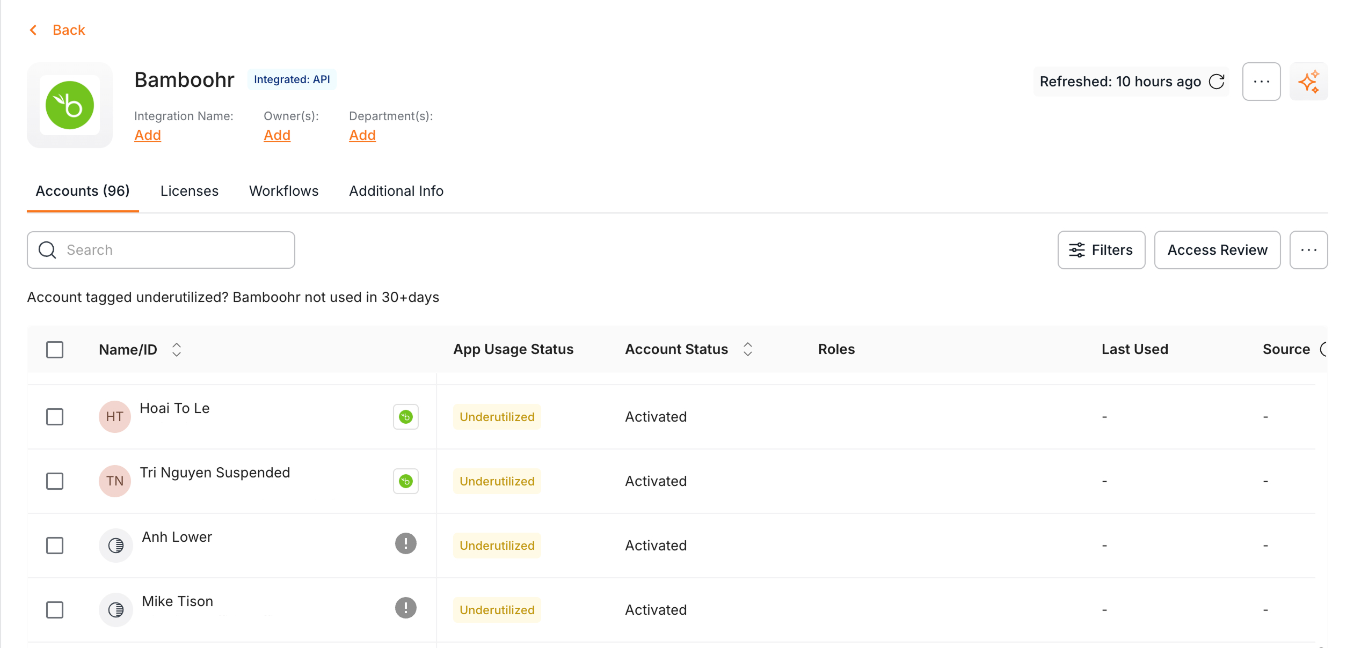1354x648 pixels.
Task: Click the Last Used column header
Action: pos(1135,349)
